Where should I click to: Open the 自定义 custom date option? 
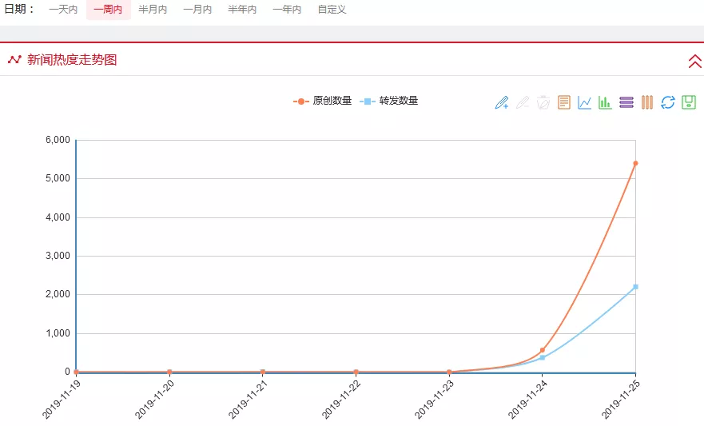pos(332,10)
